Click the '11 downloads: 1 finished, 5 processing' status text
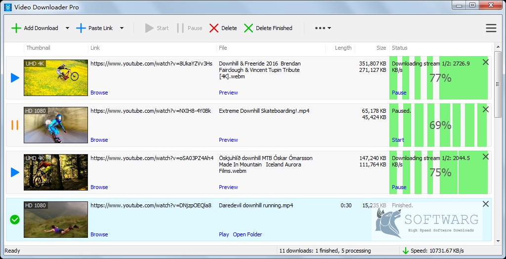This screenshot has width=506, height=259. 325,251
